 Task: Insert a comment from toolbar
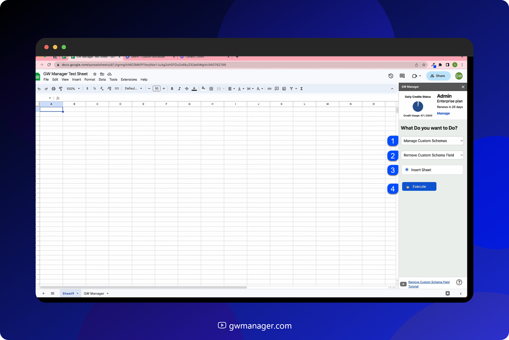point(277,89)
